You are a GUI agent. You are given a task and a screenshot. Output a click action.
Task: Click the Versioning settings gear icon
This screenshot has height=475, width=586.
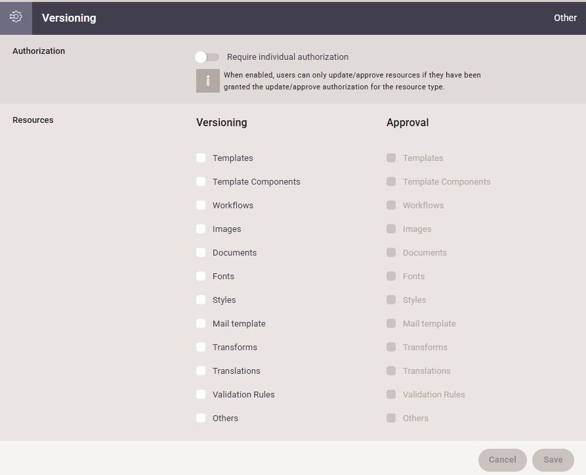pos(16,18)
